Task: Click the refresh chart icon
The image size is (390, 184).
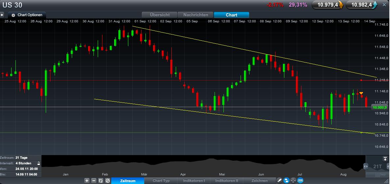Action: click(x=101, y=181)
